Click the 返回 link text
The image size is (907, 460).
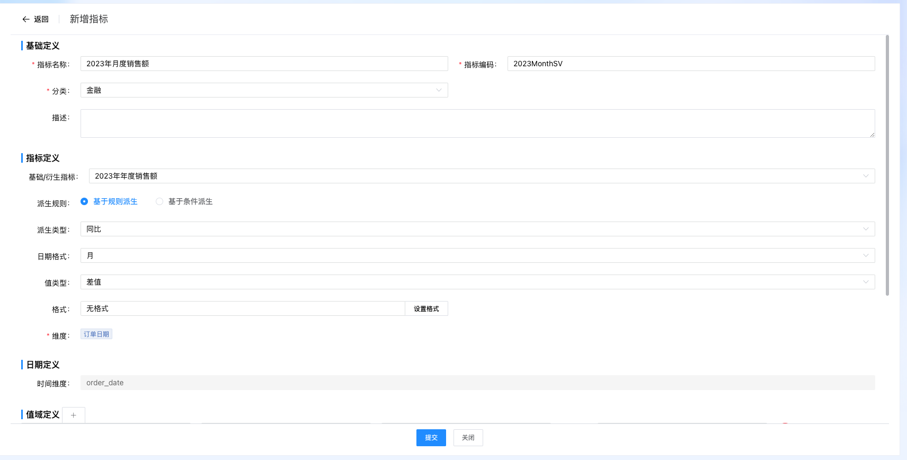[41, 19]
